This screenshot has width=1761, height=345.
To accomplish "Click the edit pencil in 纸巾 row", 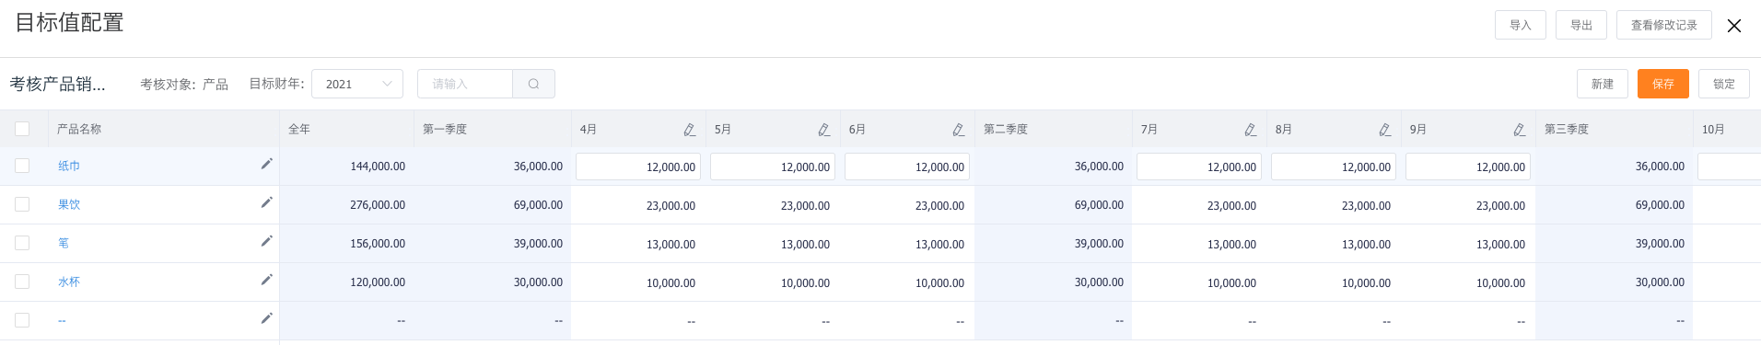I will [x=266, y=164].
